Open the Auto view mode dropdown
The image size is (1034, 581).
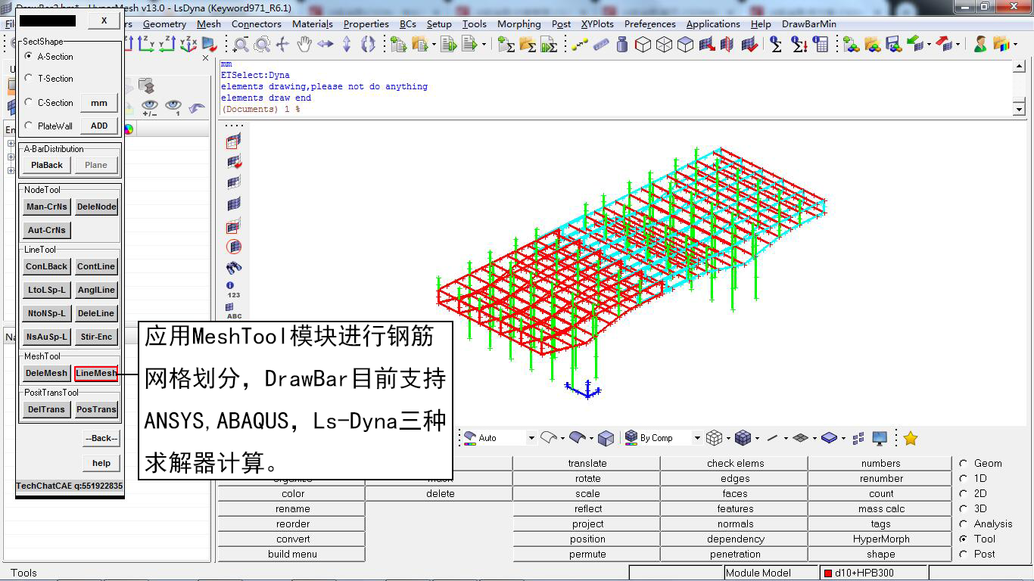coord(531,437)
